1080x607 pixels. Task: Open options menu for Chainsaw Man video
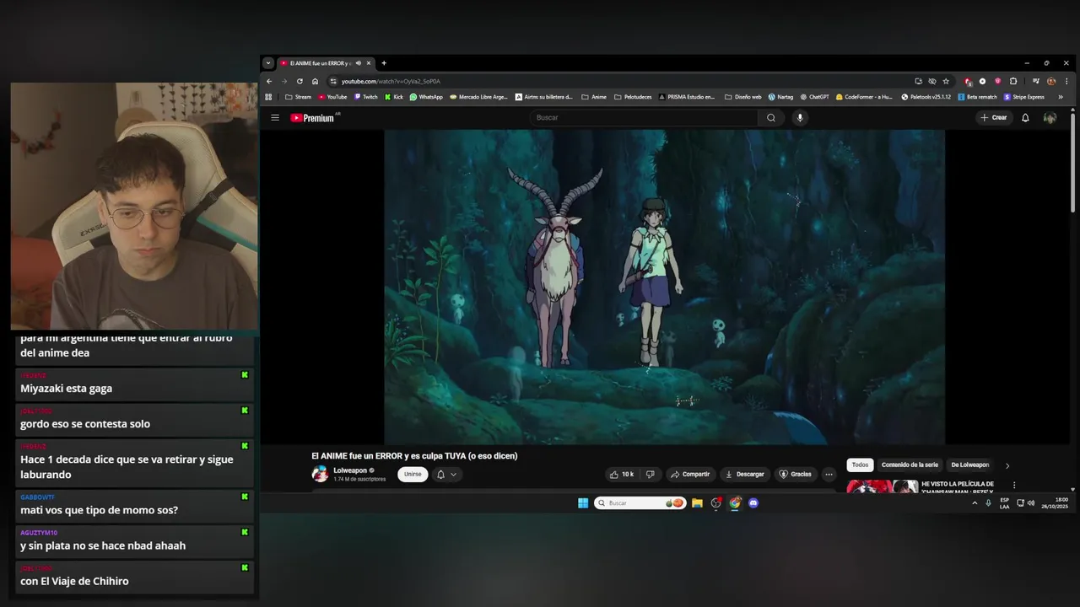tap(1014, 486)
